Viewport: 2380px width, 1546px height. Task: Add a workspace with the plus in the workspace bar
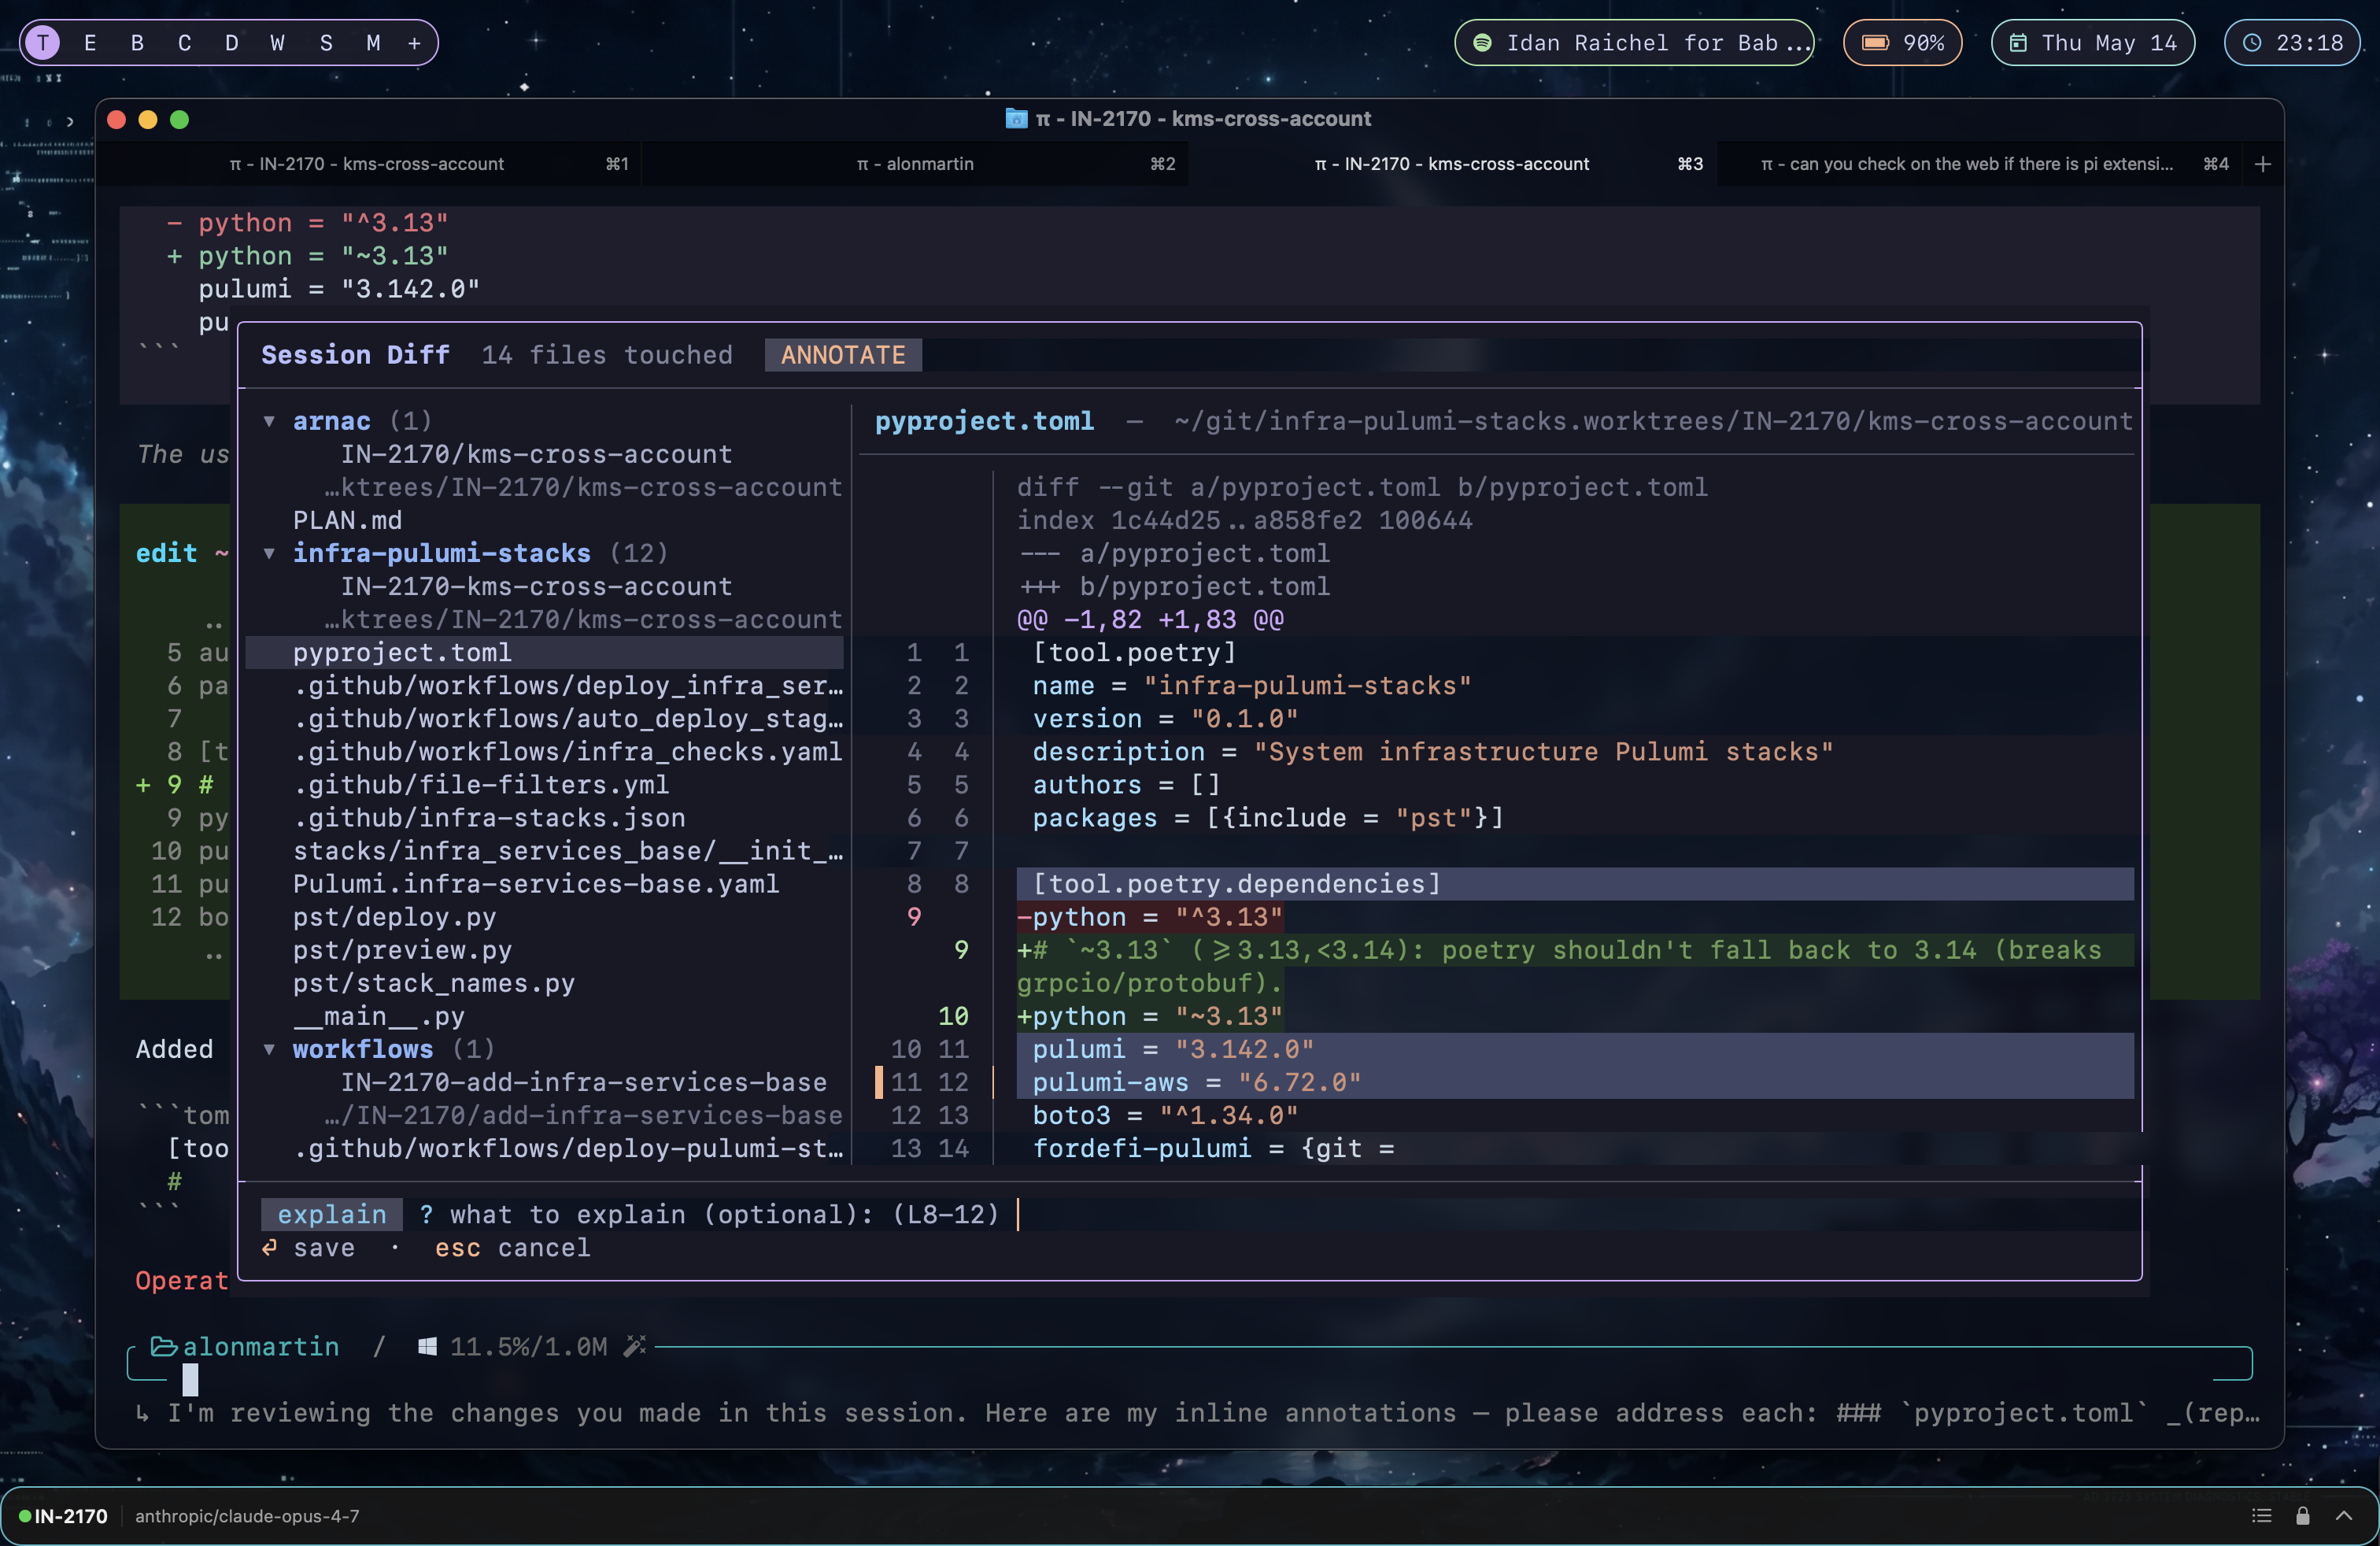click(x=414, y=43)
